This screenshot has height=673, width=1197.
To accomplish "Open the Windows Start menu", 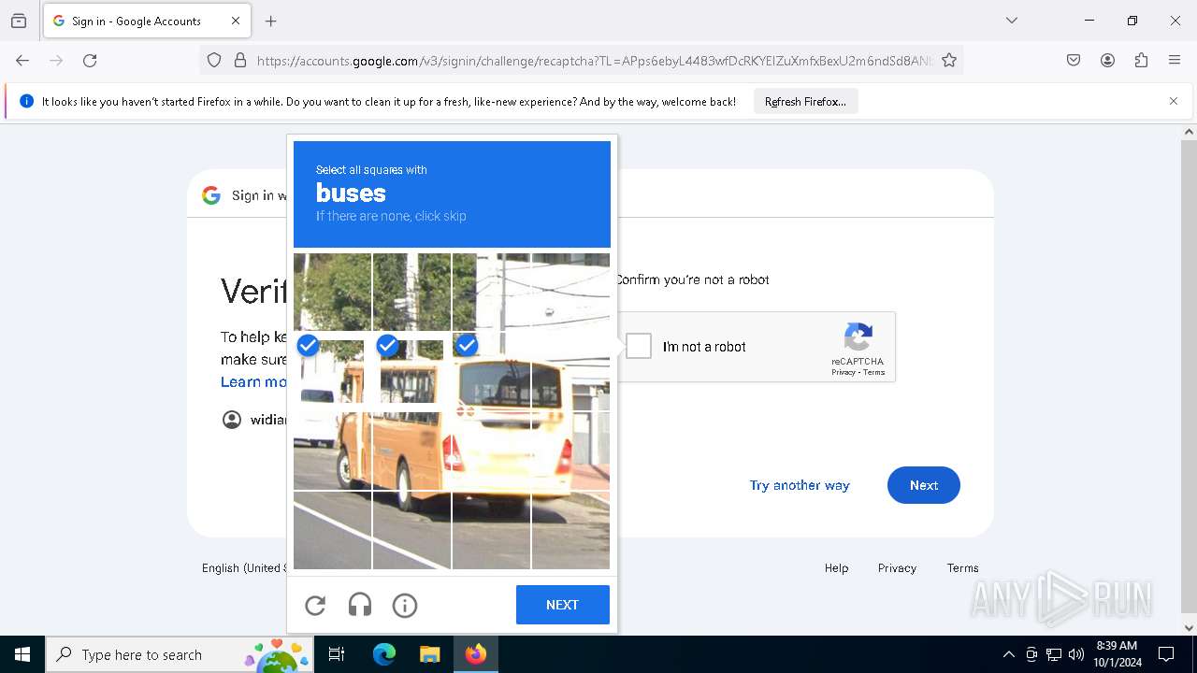I will [22, 654].
